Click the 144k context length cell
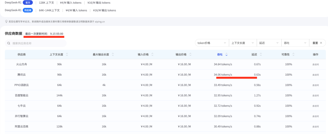 click(60, 95)
